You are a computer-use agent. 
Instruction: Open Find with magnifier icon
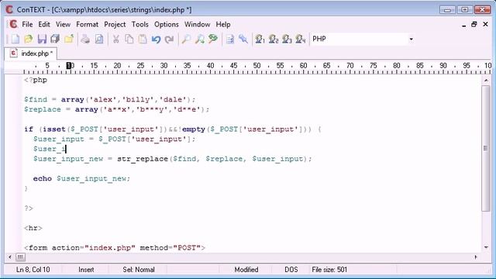[x=186, y=40]
